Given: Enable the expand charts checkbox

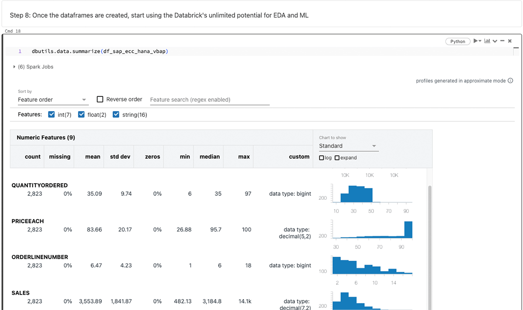Looking at the screenshot, I should coord(337,158).
